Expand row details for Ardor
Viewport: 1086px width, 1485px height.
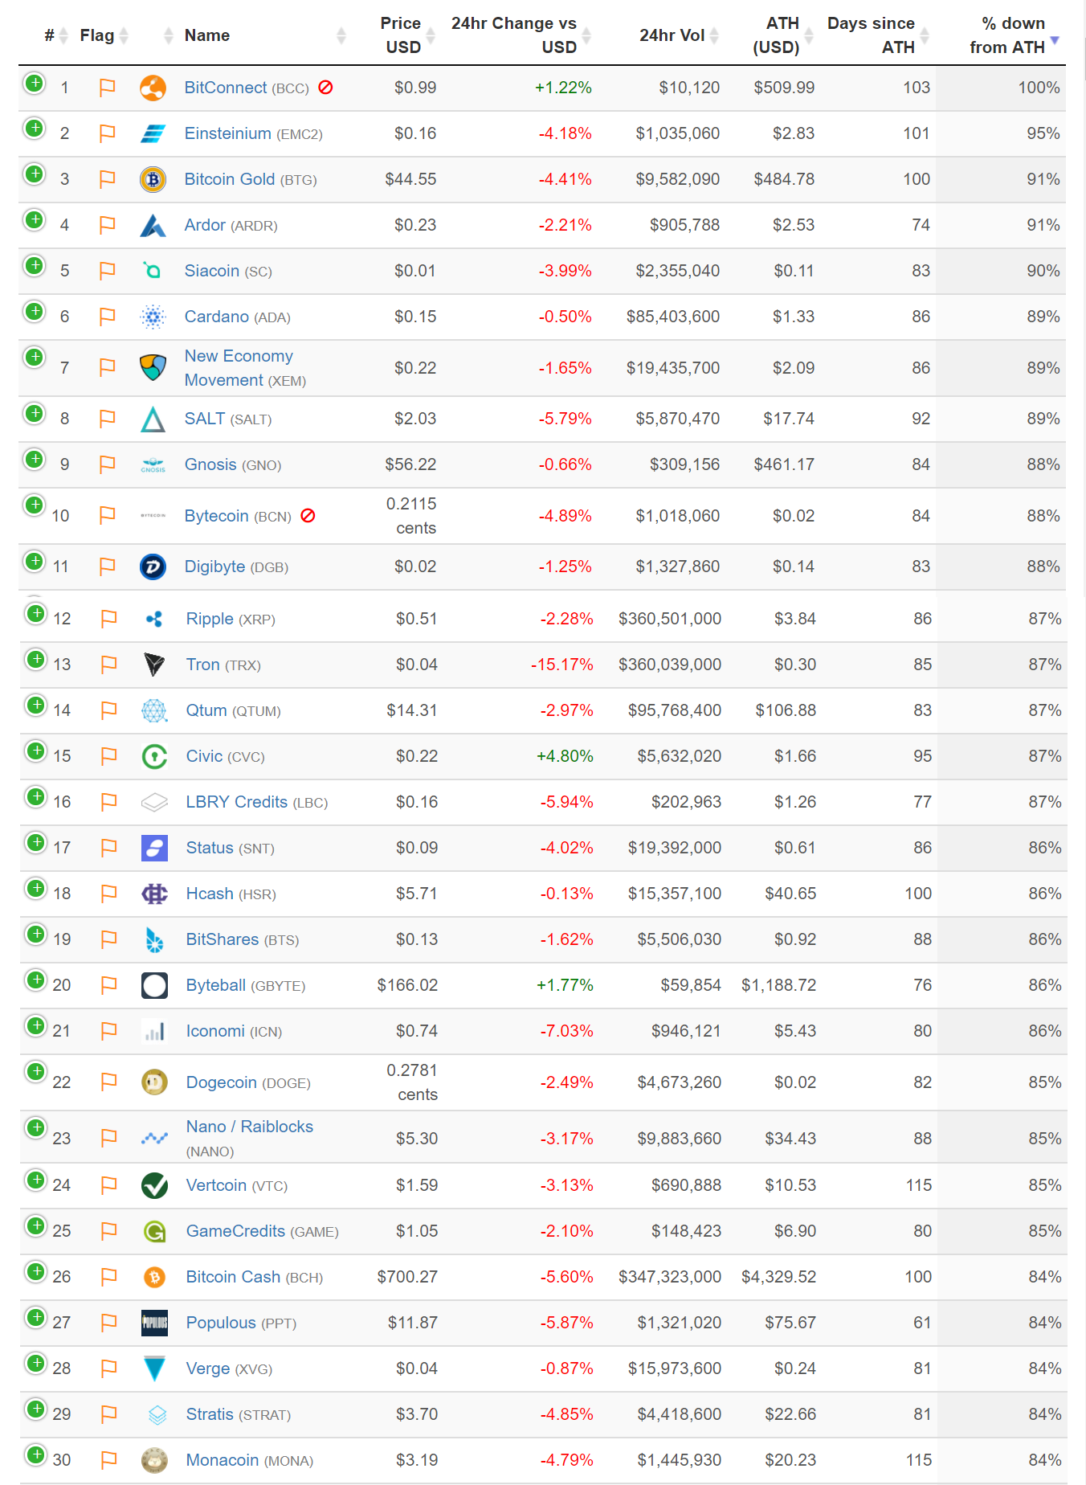coord(35,219)
